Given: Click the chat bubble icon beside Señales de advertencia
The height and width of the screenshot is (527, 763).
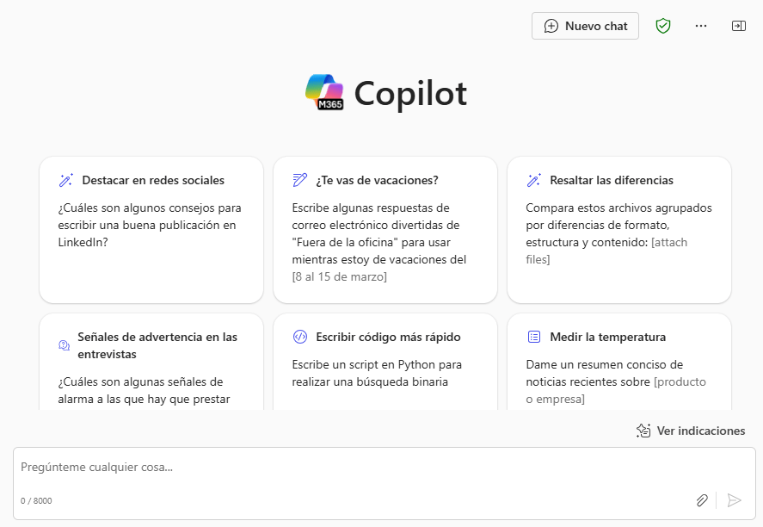Looking at the screenshot, I should click(x=64, y=345).
